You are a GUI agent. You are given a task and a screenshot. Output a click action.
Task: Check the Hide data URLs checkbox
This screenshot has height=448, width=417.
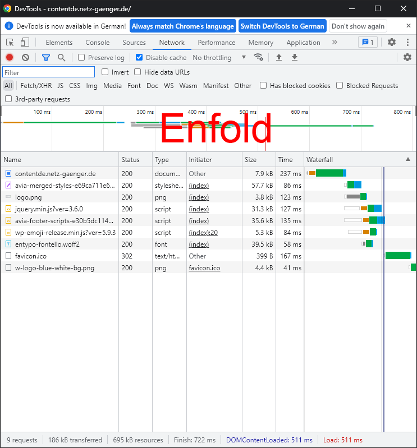(138, 72)
